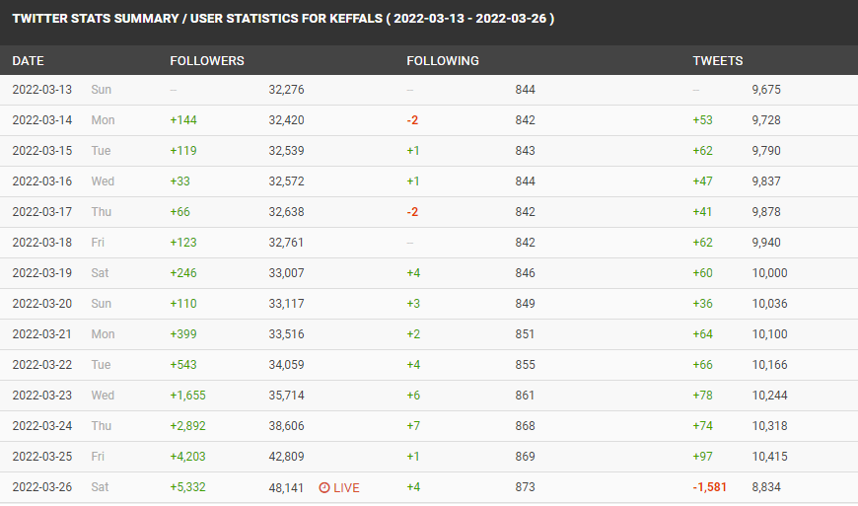This screenshot has width=858, height=506.
Task: Click the Twitter Stats Summary title
Action: (x=283, y=19)
